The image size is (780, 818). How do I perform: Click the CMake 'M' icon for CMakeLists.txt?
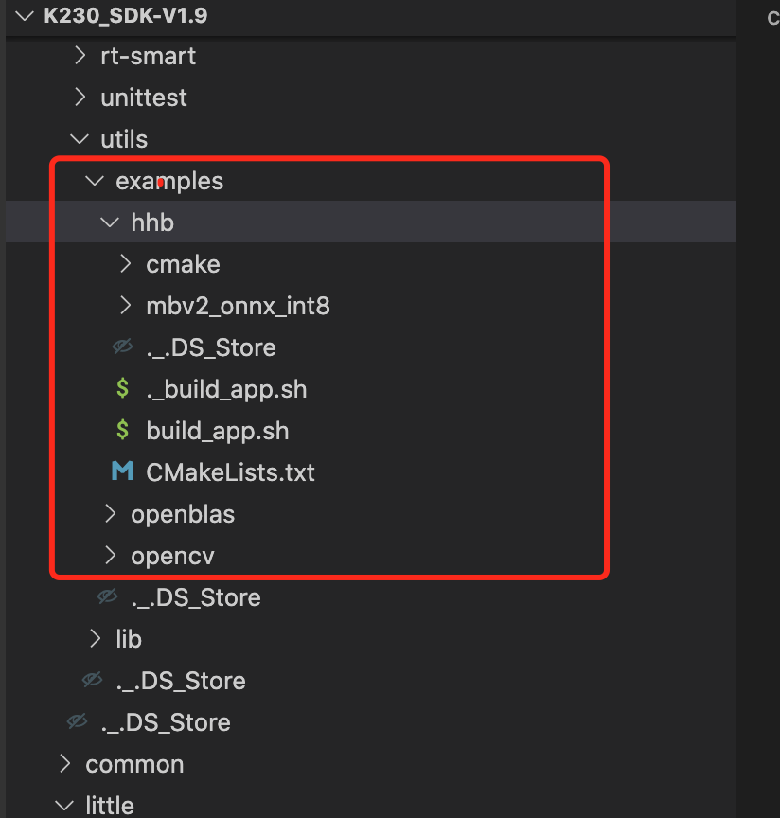pyautogui.click(x=122, y=471)
